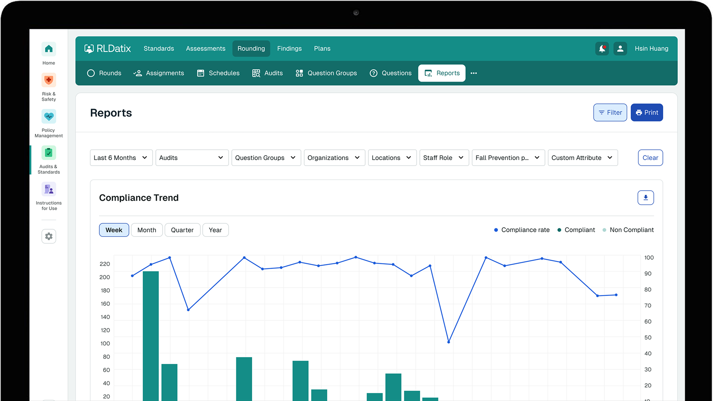Open the Findings tab
This screenshot has height=401, width=713.
click(289, 49)
